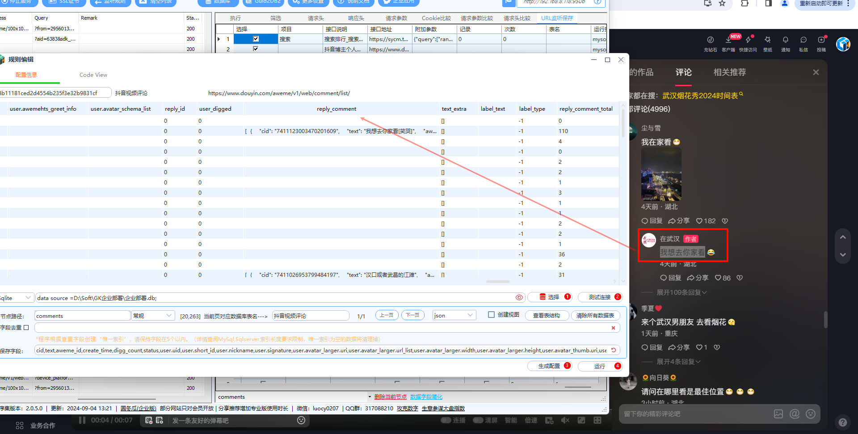This screenshot has height=434, width=858.
Task: Open the 通知 notifications bell
Action: (786, 40)
